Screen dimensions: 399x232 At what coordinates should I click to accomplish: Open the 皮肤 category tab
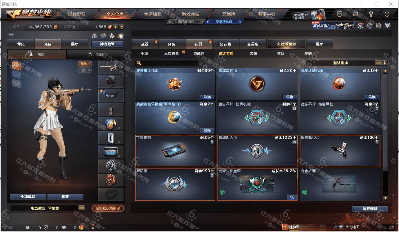click(x=308, y=54)
